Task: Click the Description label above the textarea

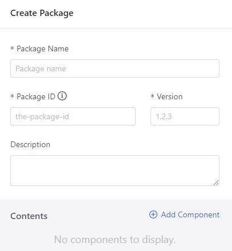Action: pos(30,144)
